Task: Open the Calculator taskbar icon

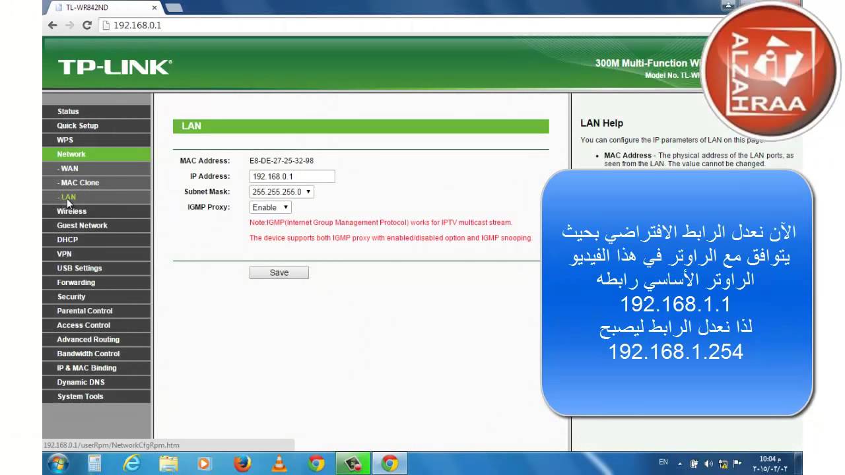Action: tap(94, 463)
